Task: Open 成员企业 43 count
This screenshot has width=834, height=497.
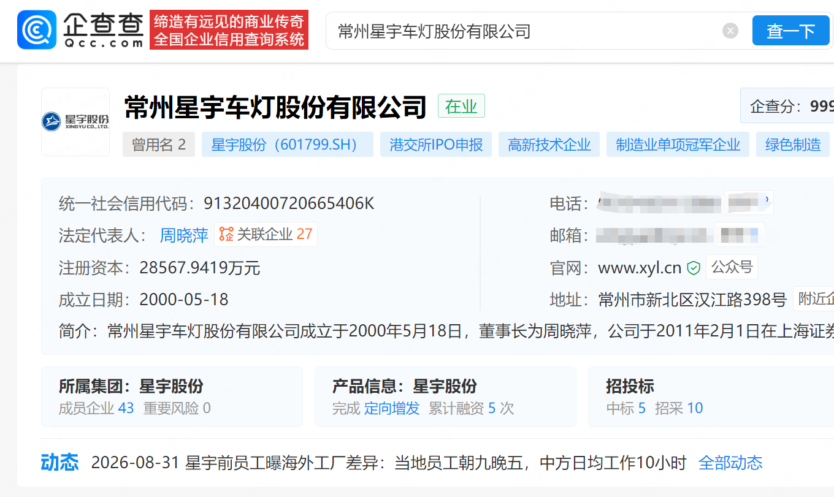Action: 96,408
